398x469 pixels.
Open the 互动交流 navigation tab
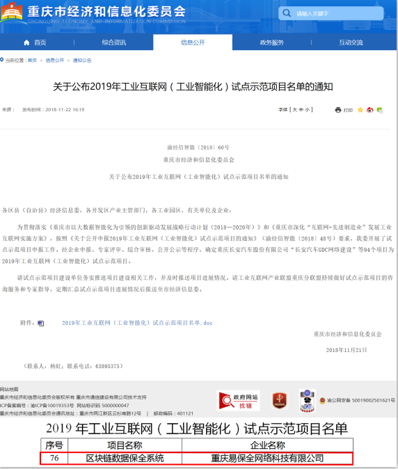[x=351, y=42]
